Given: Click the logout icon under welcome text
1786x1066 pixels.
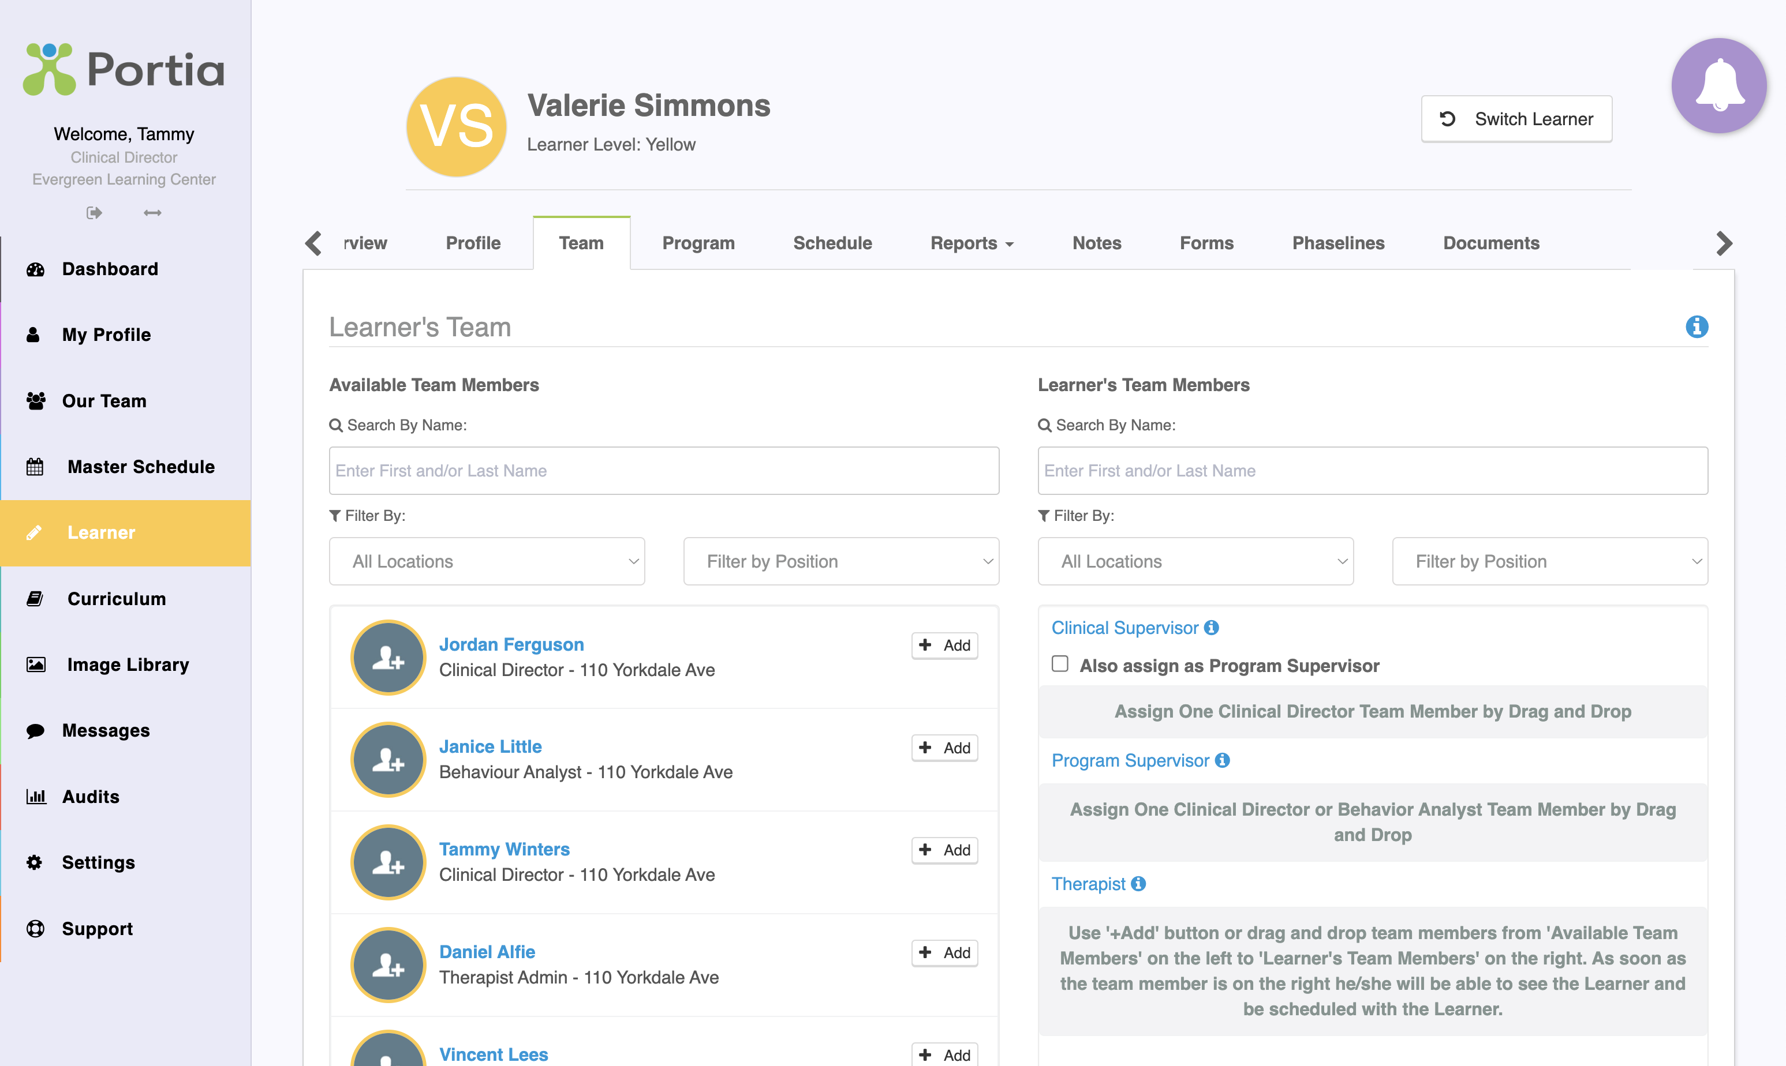Looking at the screenshot, I should coord(94,213).
